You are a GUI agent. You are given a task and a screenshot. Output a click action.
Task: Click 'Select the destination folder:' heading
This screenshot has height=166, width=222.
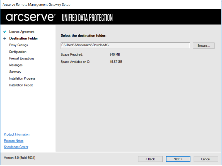[x=84, y=35]
